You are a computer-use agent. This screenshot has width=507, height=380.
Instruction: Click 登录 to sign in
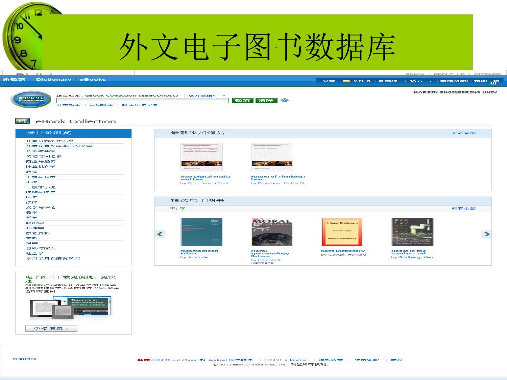329,81
